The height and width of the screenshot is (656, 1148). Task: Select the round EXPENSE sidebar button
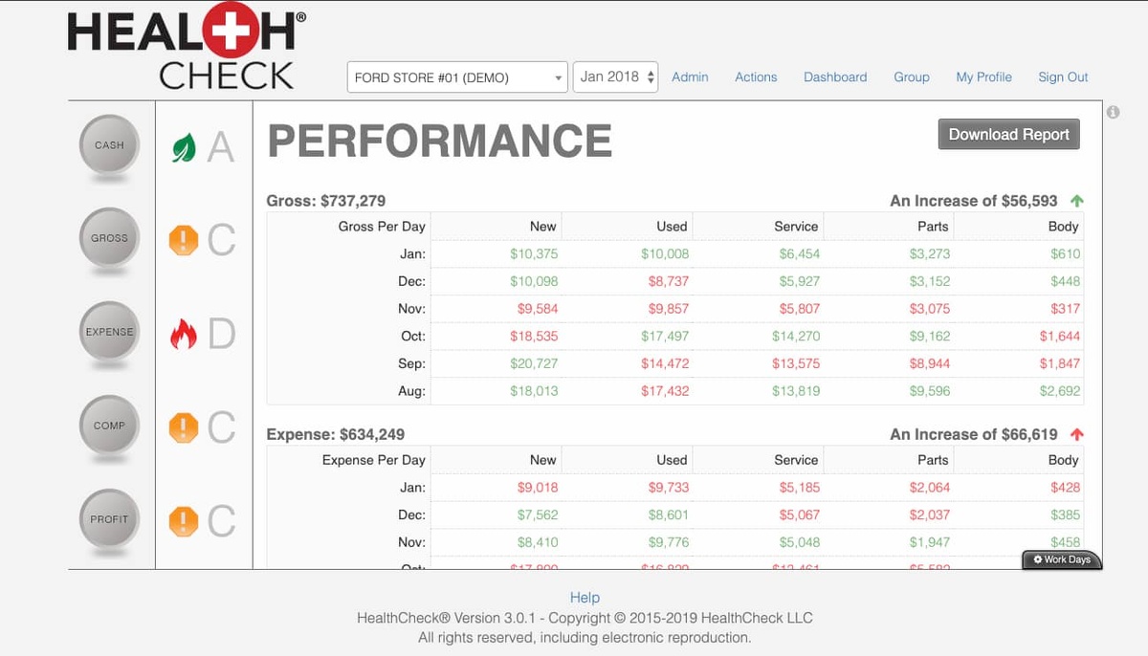point(109,332)
